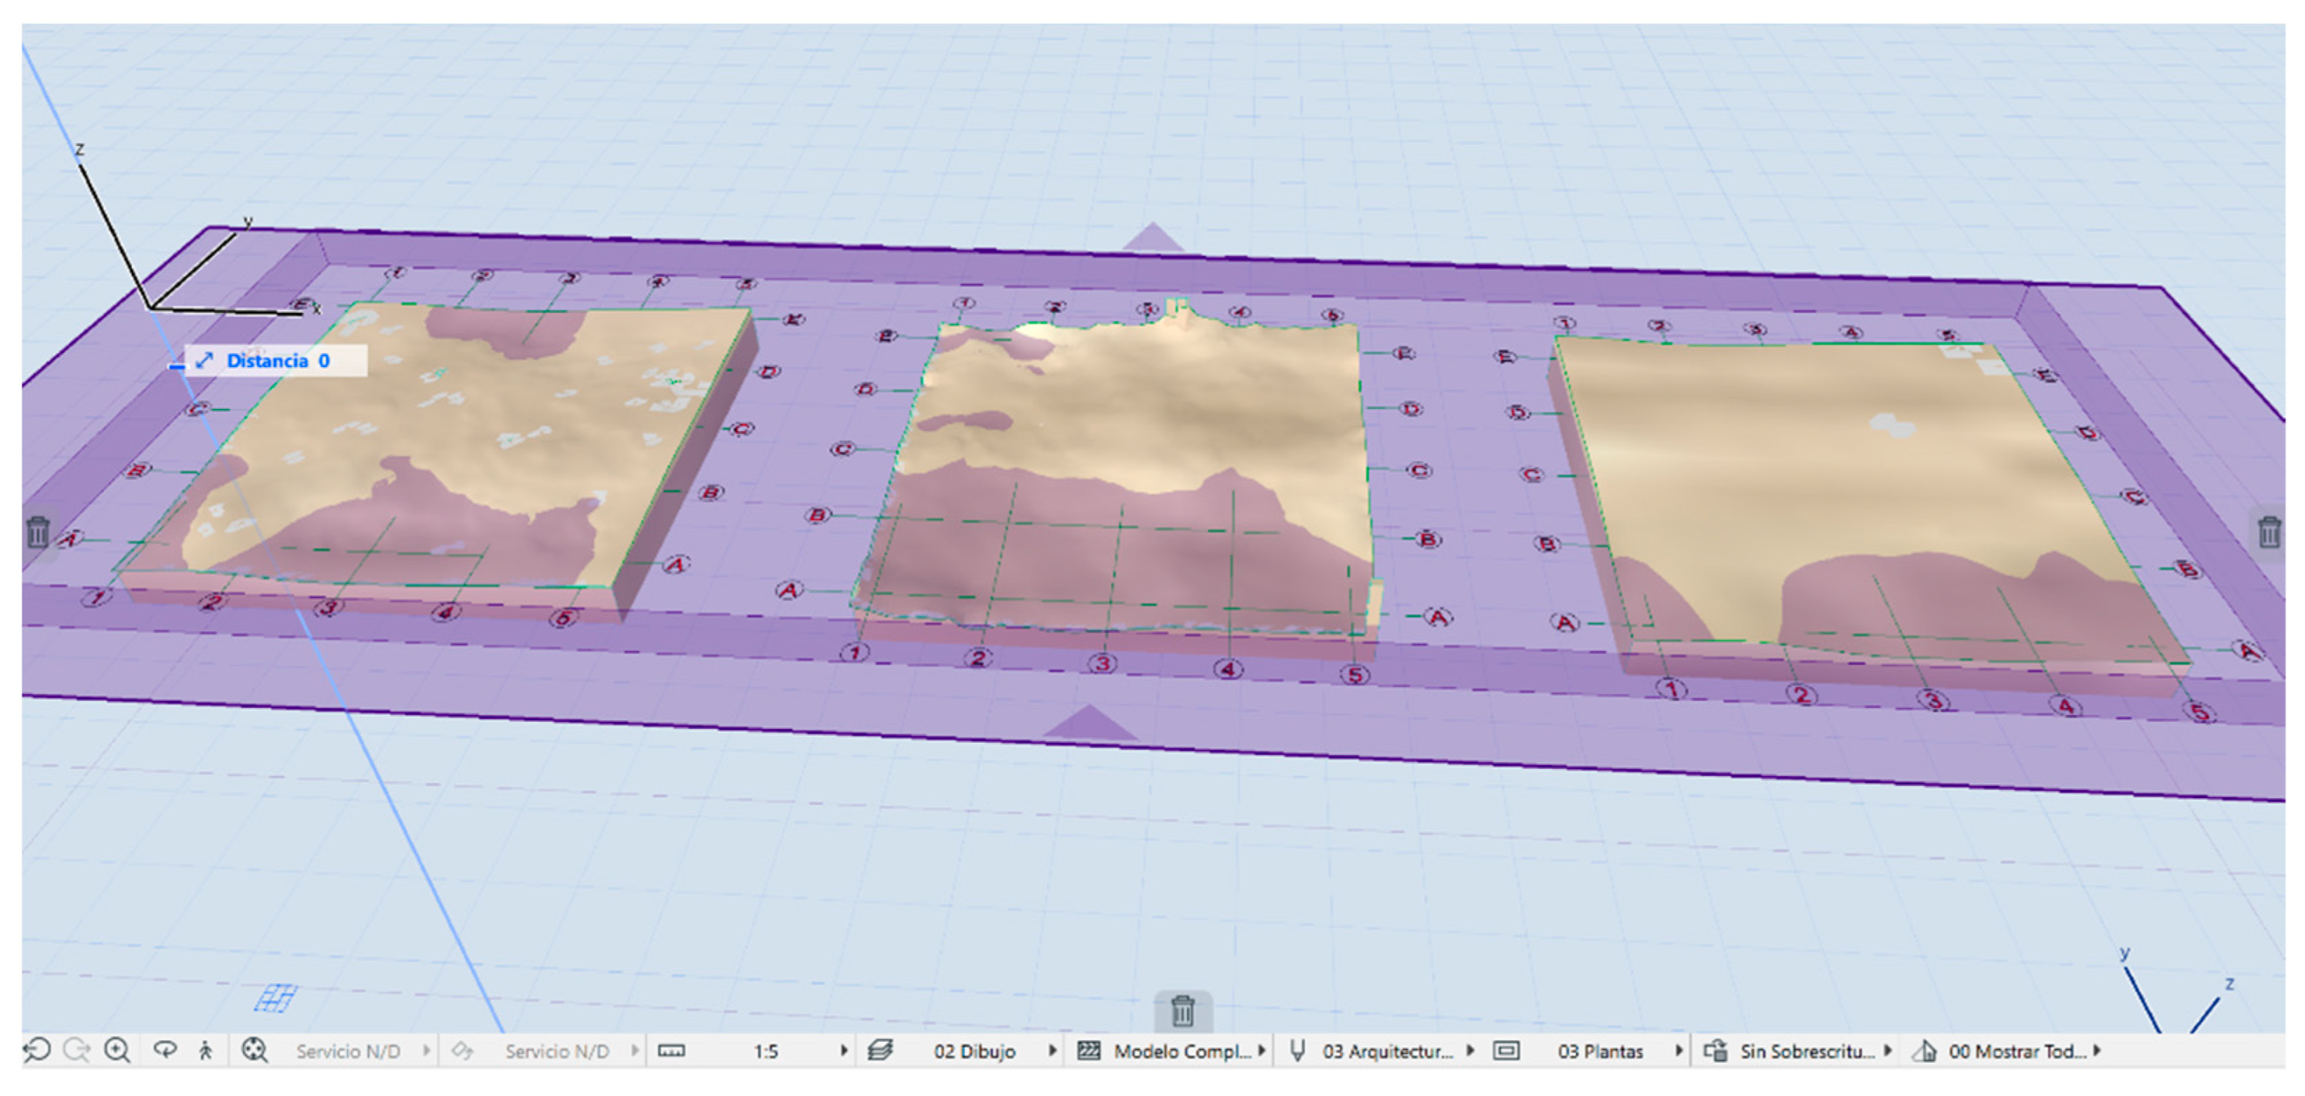Click the Modelo Compl... structure display button
Image resolution: width=2305 pixels, height=1096 pixels.
[x=1181, y=1051]
